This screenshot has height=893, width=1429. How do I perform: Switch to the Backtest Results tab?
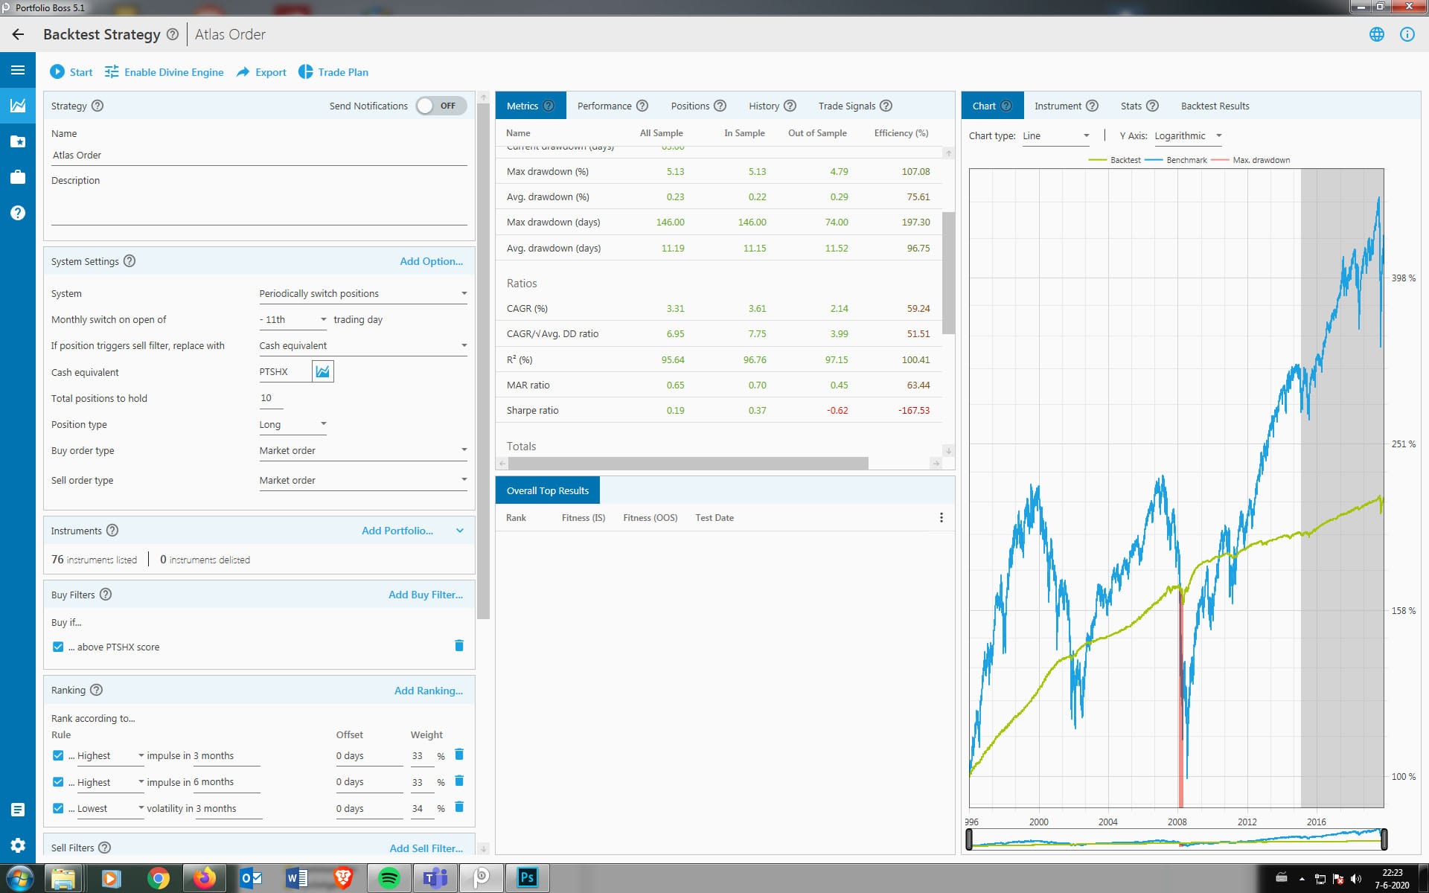[1215, 106]
